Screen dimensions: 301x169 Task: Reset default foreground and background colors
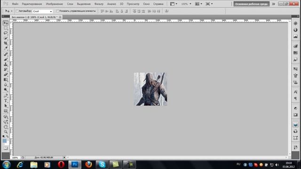[4, 137]
